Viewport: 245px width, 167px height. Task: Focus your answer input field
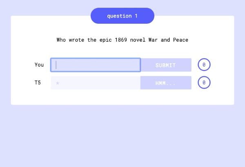point(96,65)
